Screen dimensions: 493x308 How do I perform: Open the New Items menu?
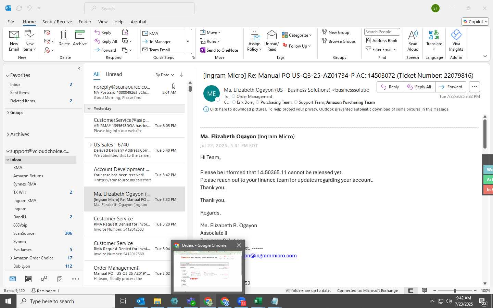pyautogui.click(x=29, y=41)
